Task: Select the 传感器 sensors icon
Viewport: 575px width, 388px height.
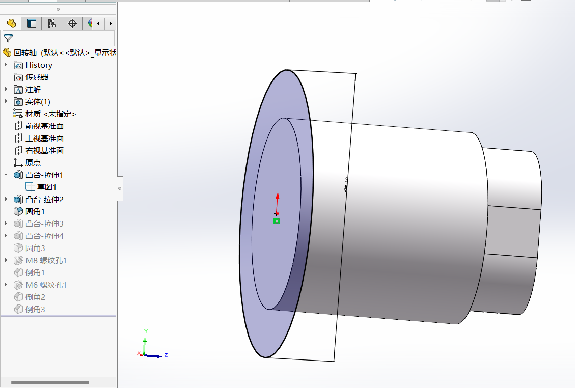Action: (x=18, y=77)
